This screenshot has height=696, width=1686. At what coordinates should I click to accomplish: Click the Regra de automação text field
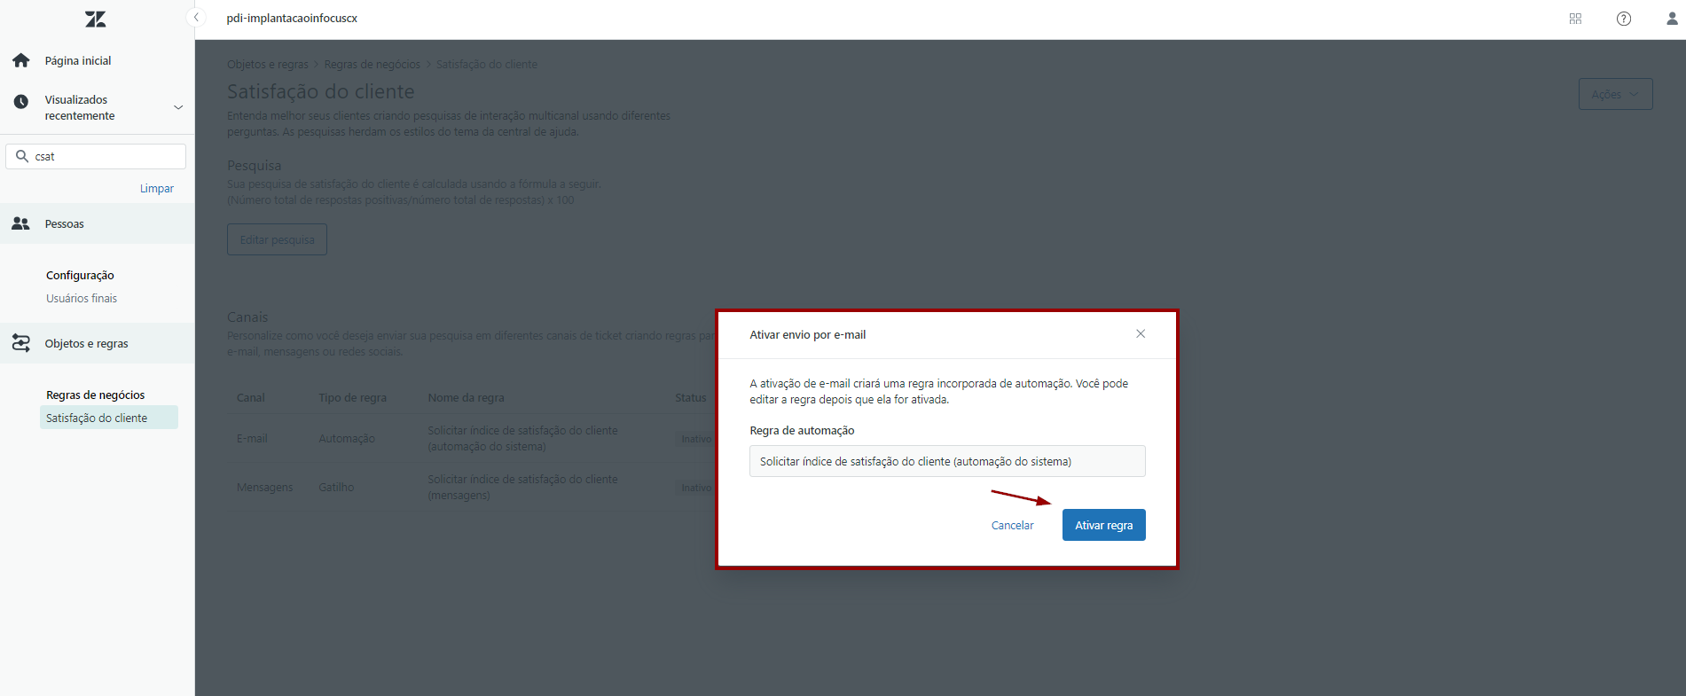click(946, 461)
